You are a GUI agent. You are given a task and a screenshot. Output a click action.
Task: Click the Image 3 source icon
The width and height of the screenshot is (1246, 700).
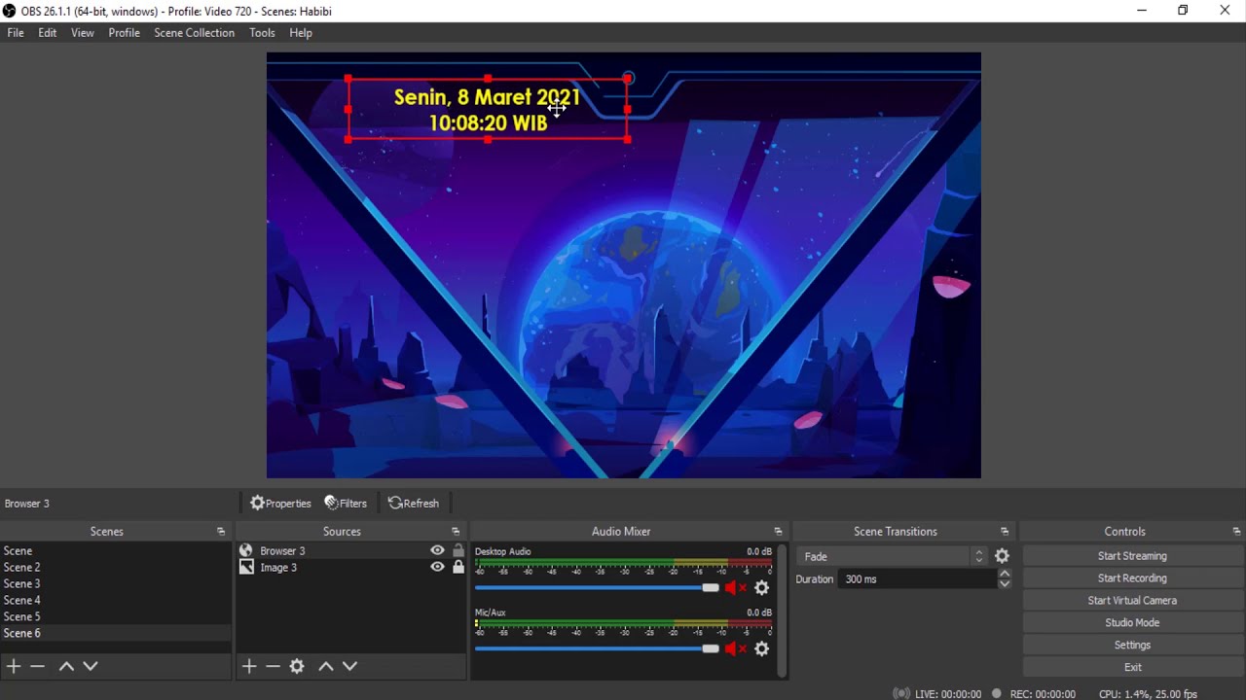click(246, 567)
